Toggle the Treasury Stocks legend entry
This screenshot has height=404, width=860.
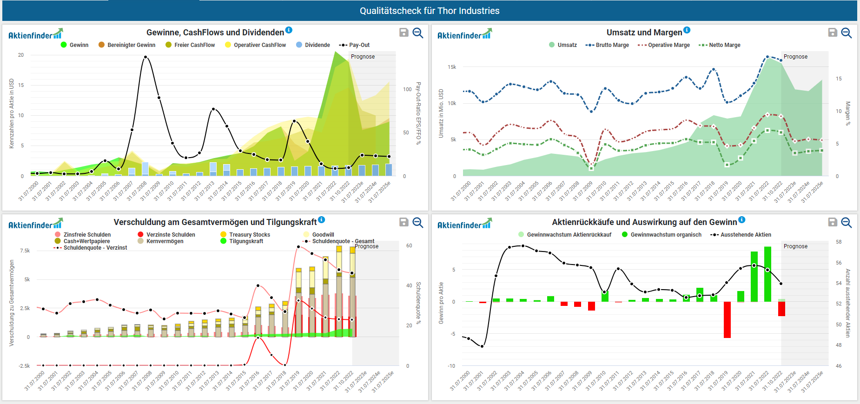245,235
